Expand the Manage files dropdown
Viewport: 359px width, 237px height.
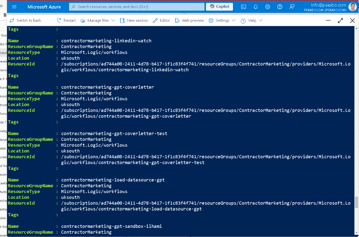coord(98,20)
